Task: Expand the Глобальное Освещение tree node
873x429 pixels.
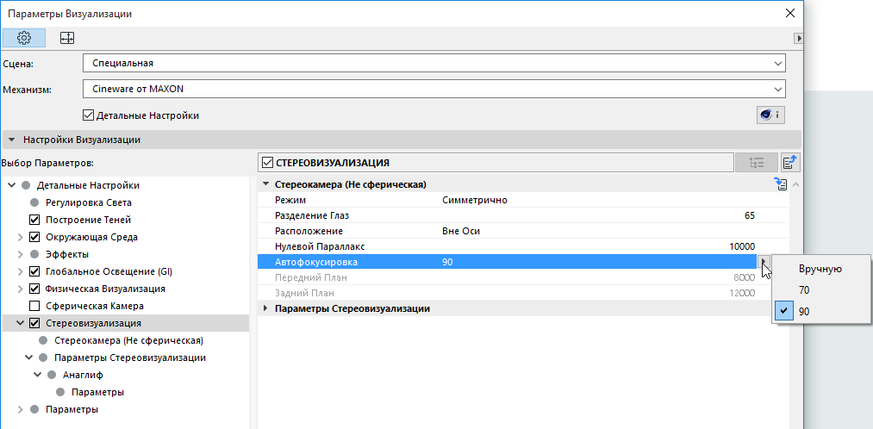Action: [x=21, y=271]
